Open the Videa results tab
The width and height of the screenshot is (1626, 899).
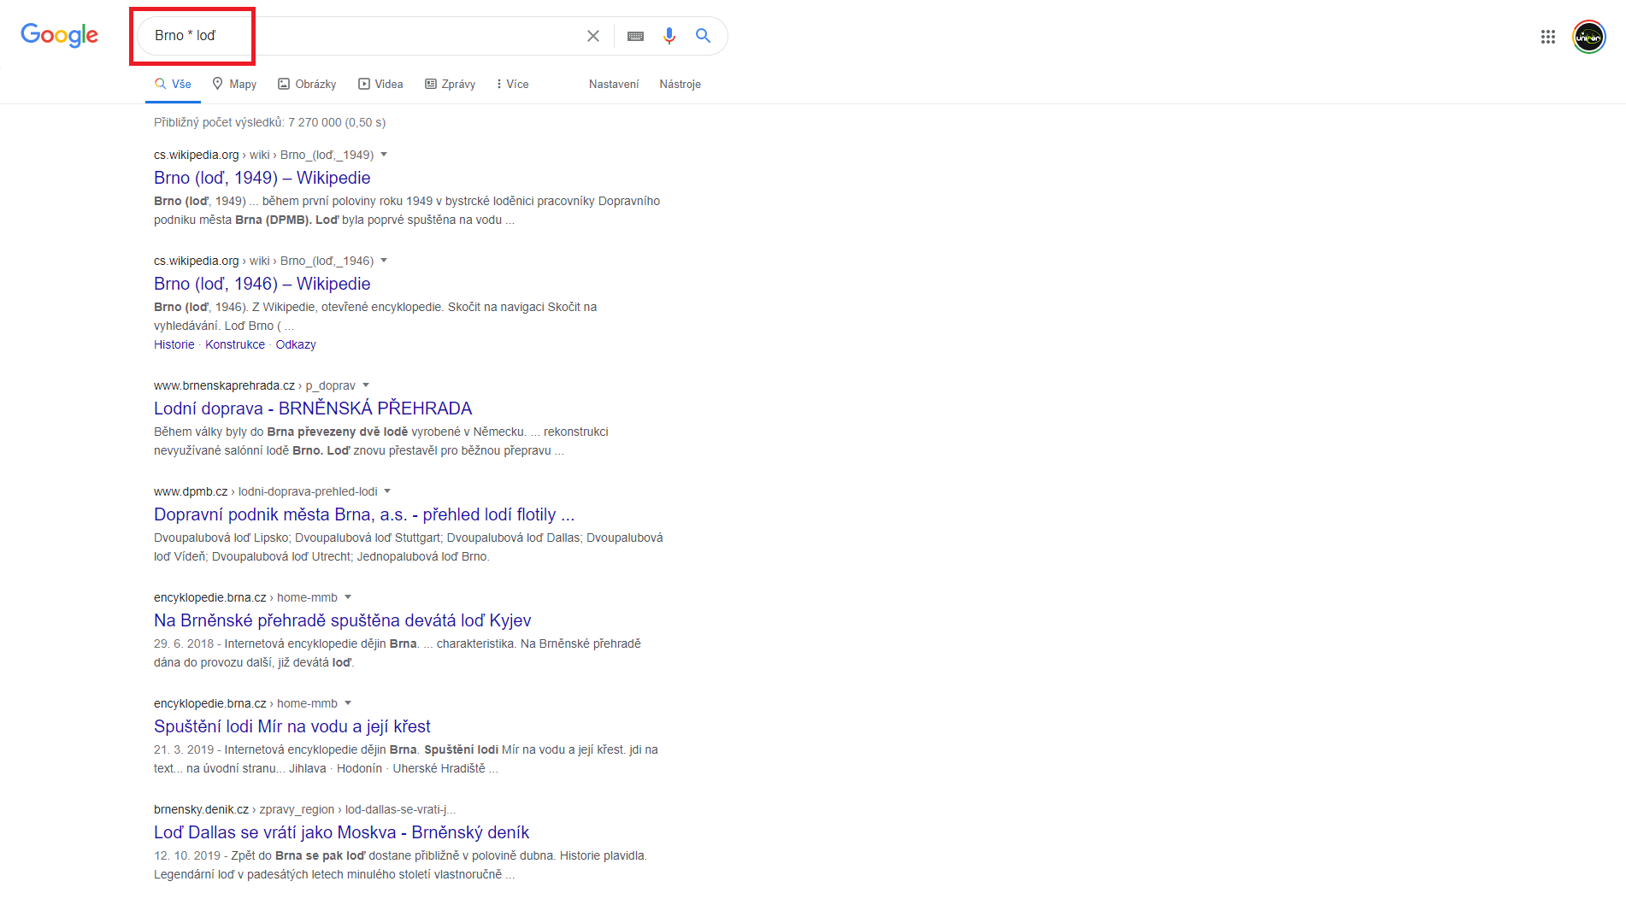pos(380,84)
